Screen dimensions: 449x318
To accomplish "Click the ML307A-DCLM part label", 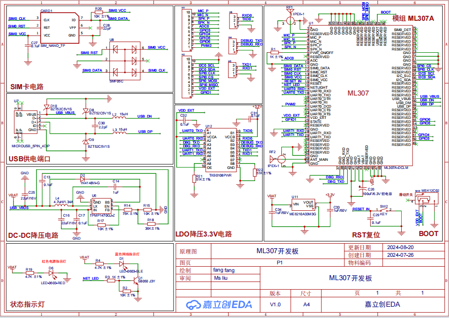I will (x=396, y=168).
